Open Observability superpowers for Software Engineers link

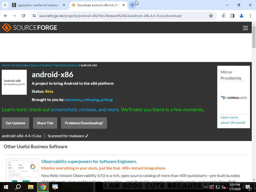89,161
